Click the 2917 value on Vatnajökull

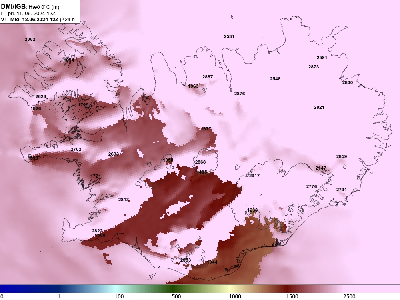254,176
